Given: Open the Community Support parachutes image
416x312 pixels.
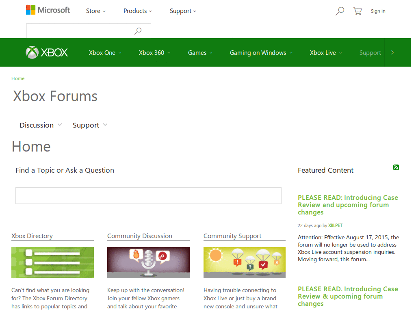Looking at the screenshot, I should tap(244, 262).
